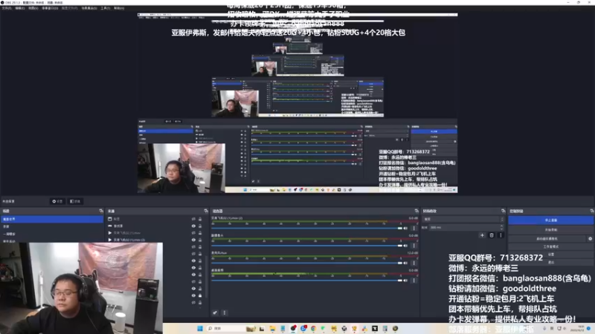Open three-dot menu of top .mov (2) channel
Viewport: 595px width, 334px height.
coord(414,228)
